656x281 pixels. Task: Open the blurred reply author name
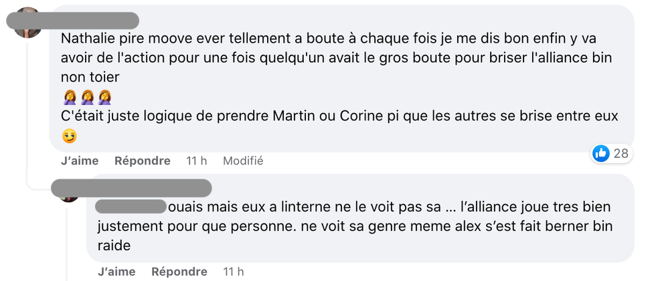pos(131,188)
